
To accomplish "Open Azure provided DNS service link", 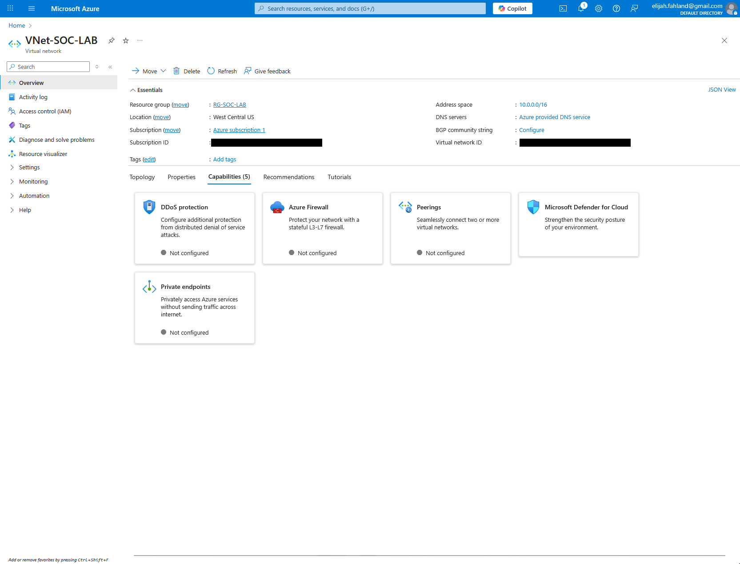I will click(x=555, y=117).
